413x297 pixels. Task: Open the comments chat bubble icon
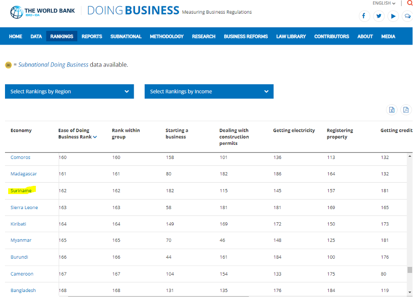point(408,16)
